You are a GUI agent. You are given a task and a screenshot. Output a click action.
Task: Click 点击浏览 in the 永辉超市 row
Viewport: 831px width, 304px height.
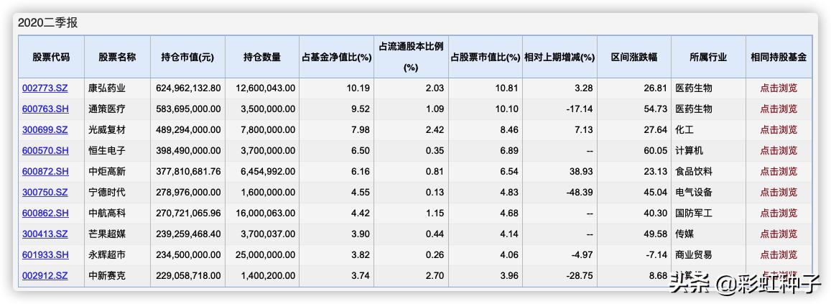tap(779, 254)
